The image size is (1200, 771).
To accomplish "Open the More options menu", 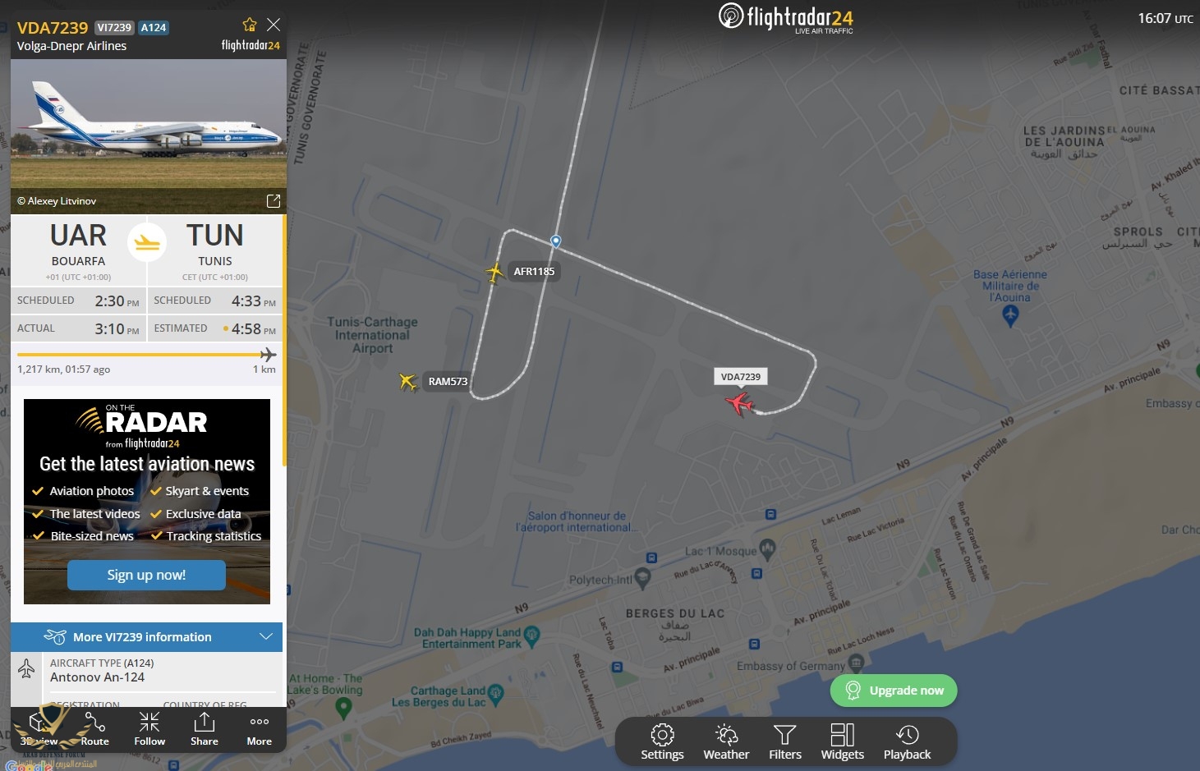I will point(260,729).
